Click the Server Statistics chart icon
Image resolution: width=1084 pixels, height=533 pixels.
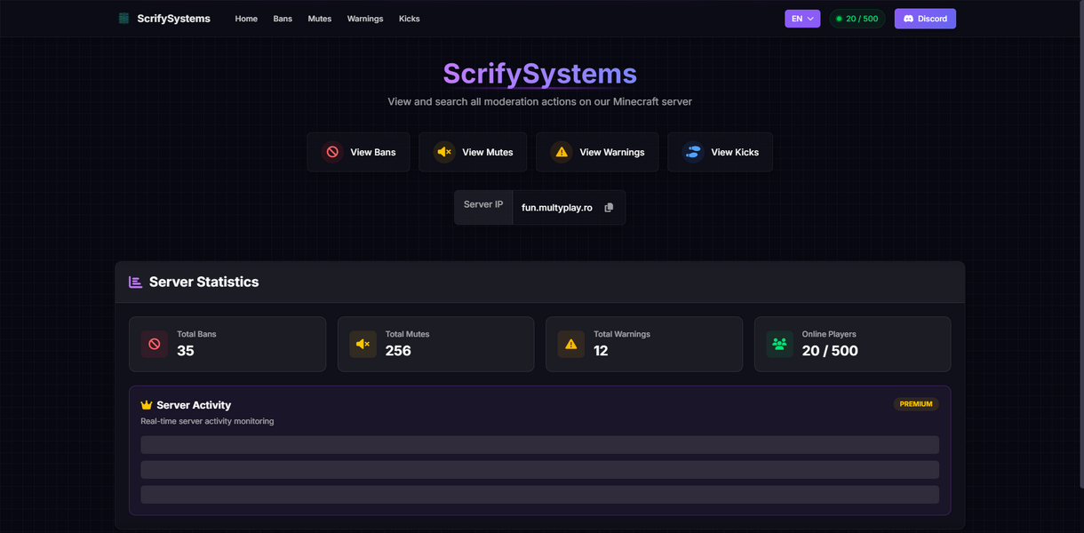pos(136,282)
